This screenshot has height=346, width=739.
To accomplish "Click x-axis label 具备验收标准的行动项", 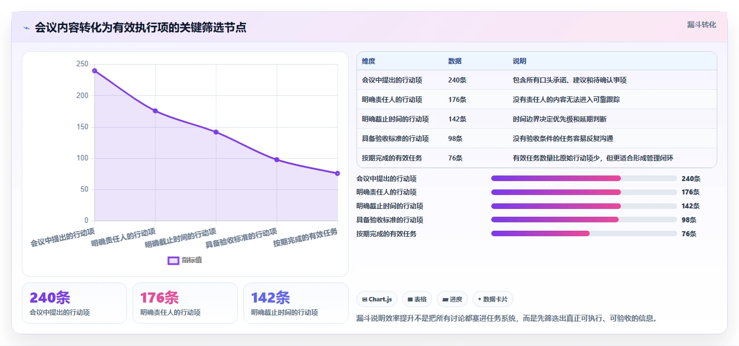I will pyautogui.click(x=242, y=238).
